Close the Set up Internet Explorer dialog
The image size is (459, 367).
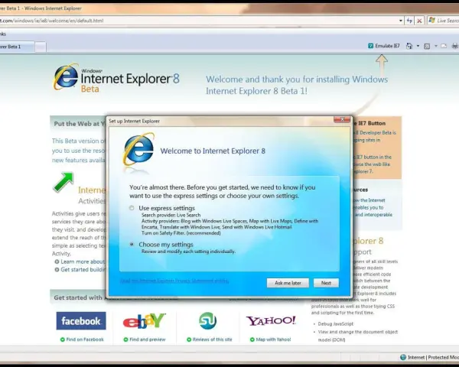coord(342,119)
